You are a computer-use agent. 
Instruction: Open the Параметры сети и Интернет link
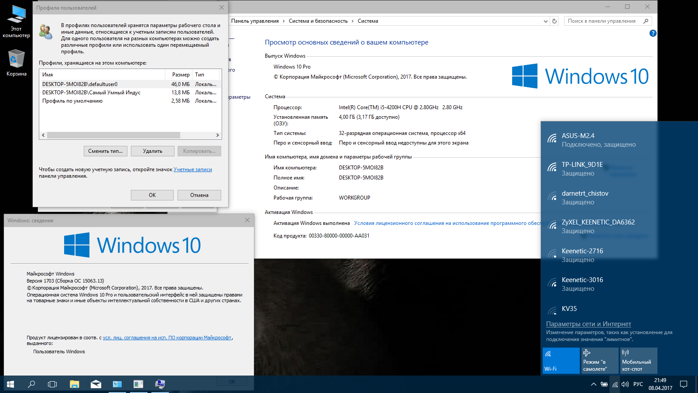[x=589, y=324]
